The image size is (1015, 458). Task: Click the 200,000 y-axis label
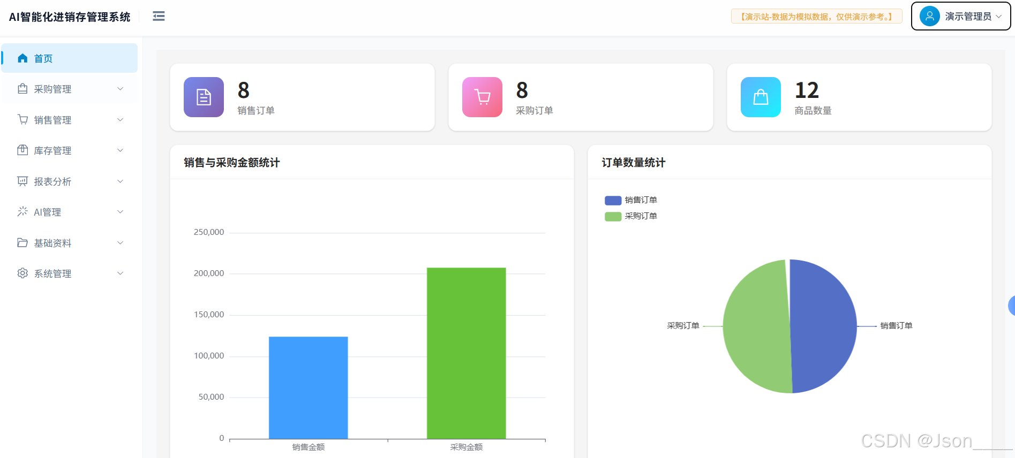[x=209, y=273]
